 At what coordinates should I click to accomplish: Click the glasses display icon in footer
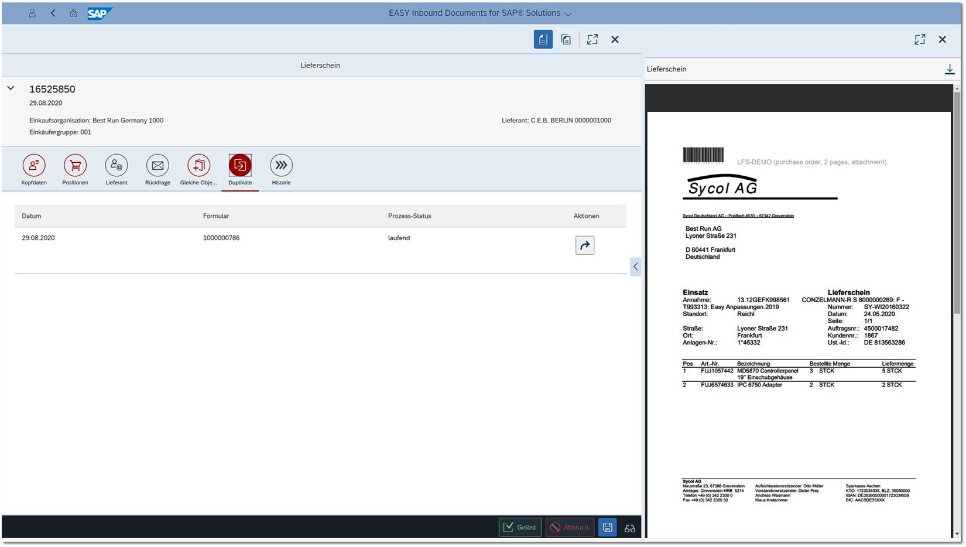pos(630,528)
